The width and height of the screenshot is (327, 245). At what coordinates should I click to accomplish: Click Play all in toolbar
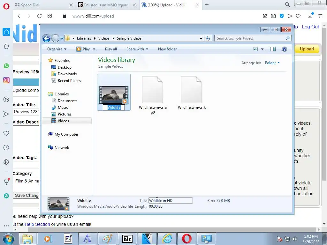pyautogui.click(x=111, y=49)
